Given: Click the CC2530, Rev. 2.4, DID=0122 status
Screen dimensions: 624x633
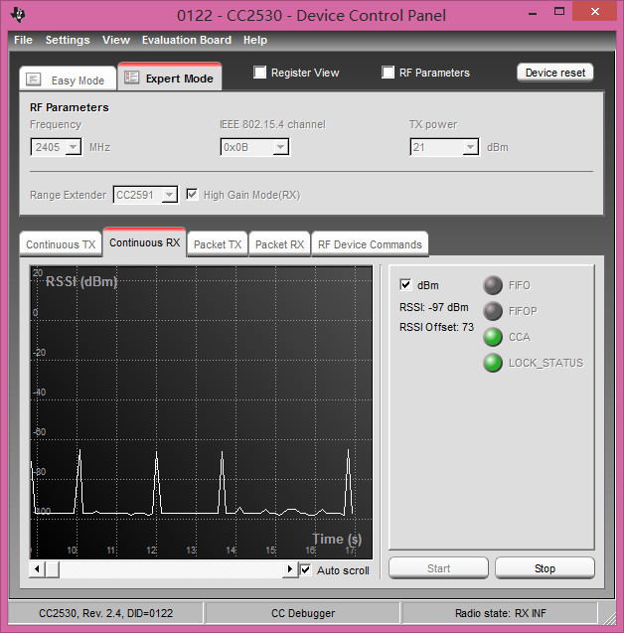Looking at the screenshot, I should pos(105,613).
